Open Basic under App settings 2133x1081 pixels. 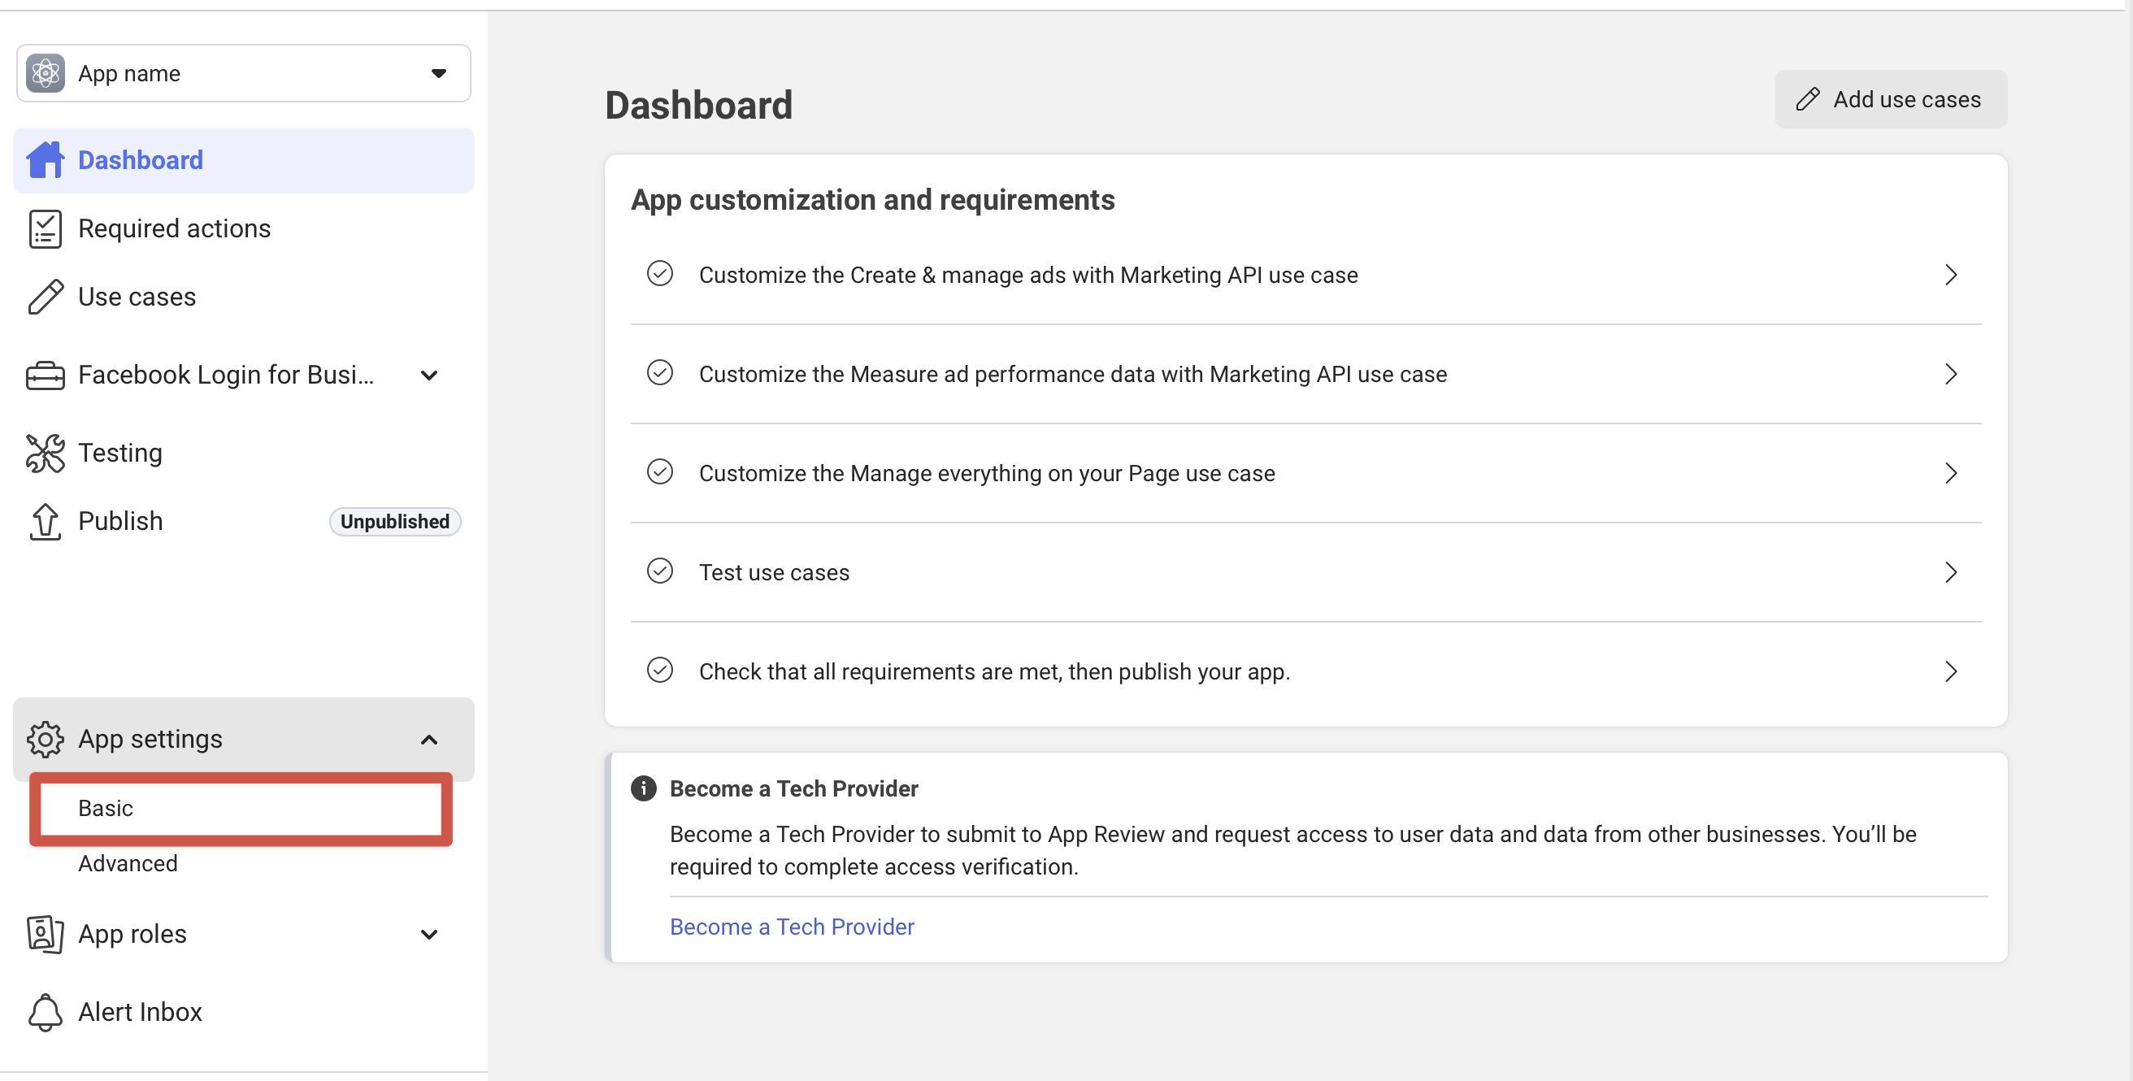[241, 809]
